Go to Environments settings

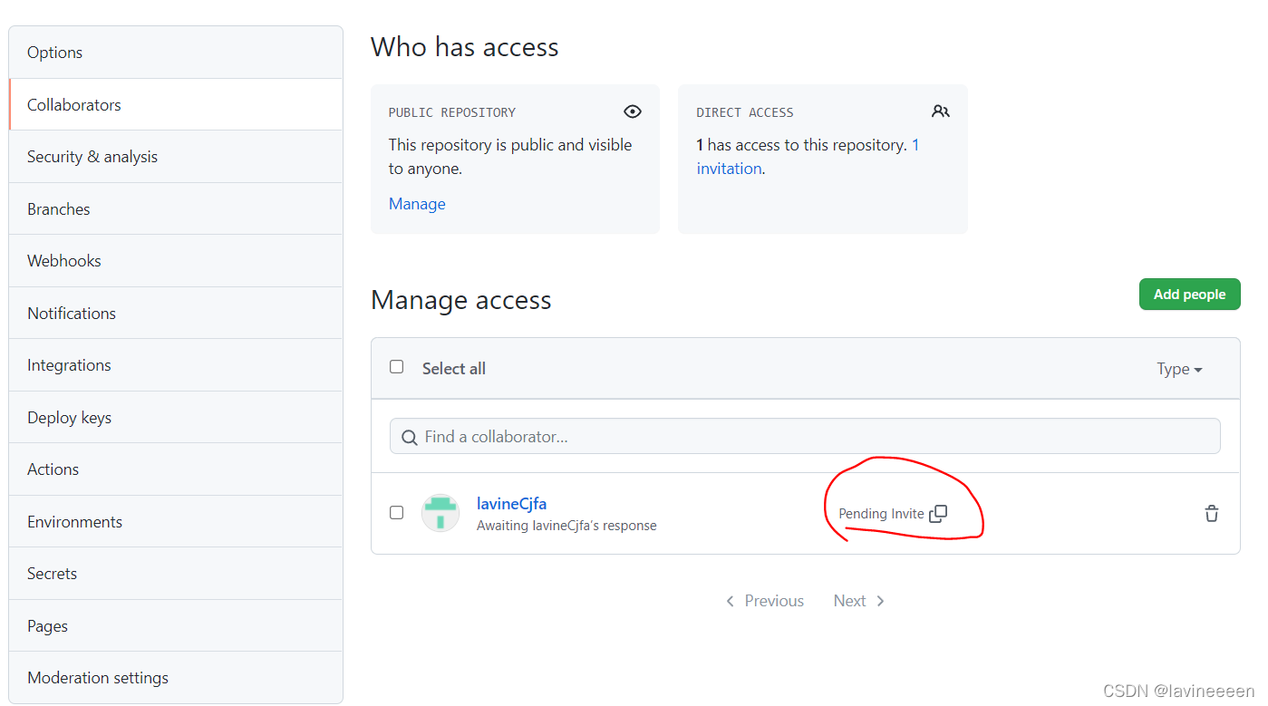click(176, 521)
